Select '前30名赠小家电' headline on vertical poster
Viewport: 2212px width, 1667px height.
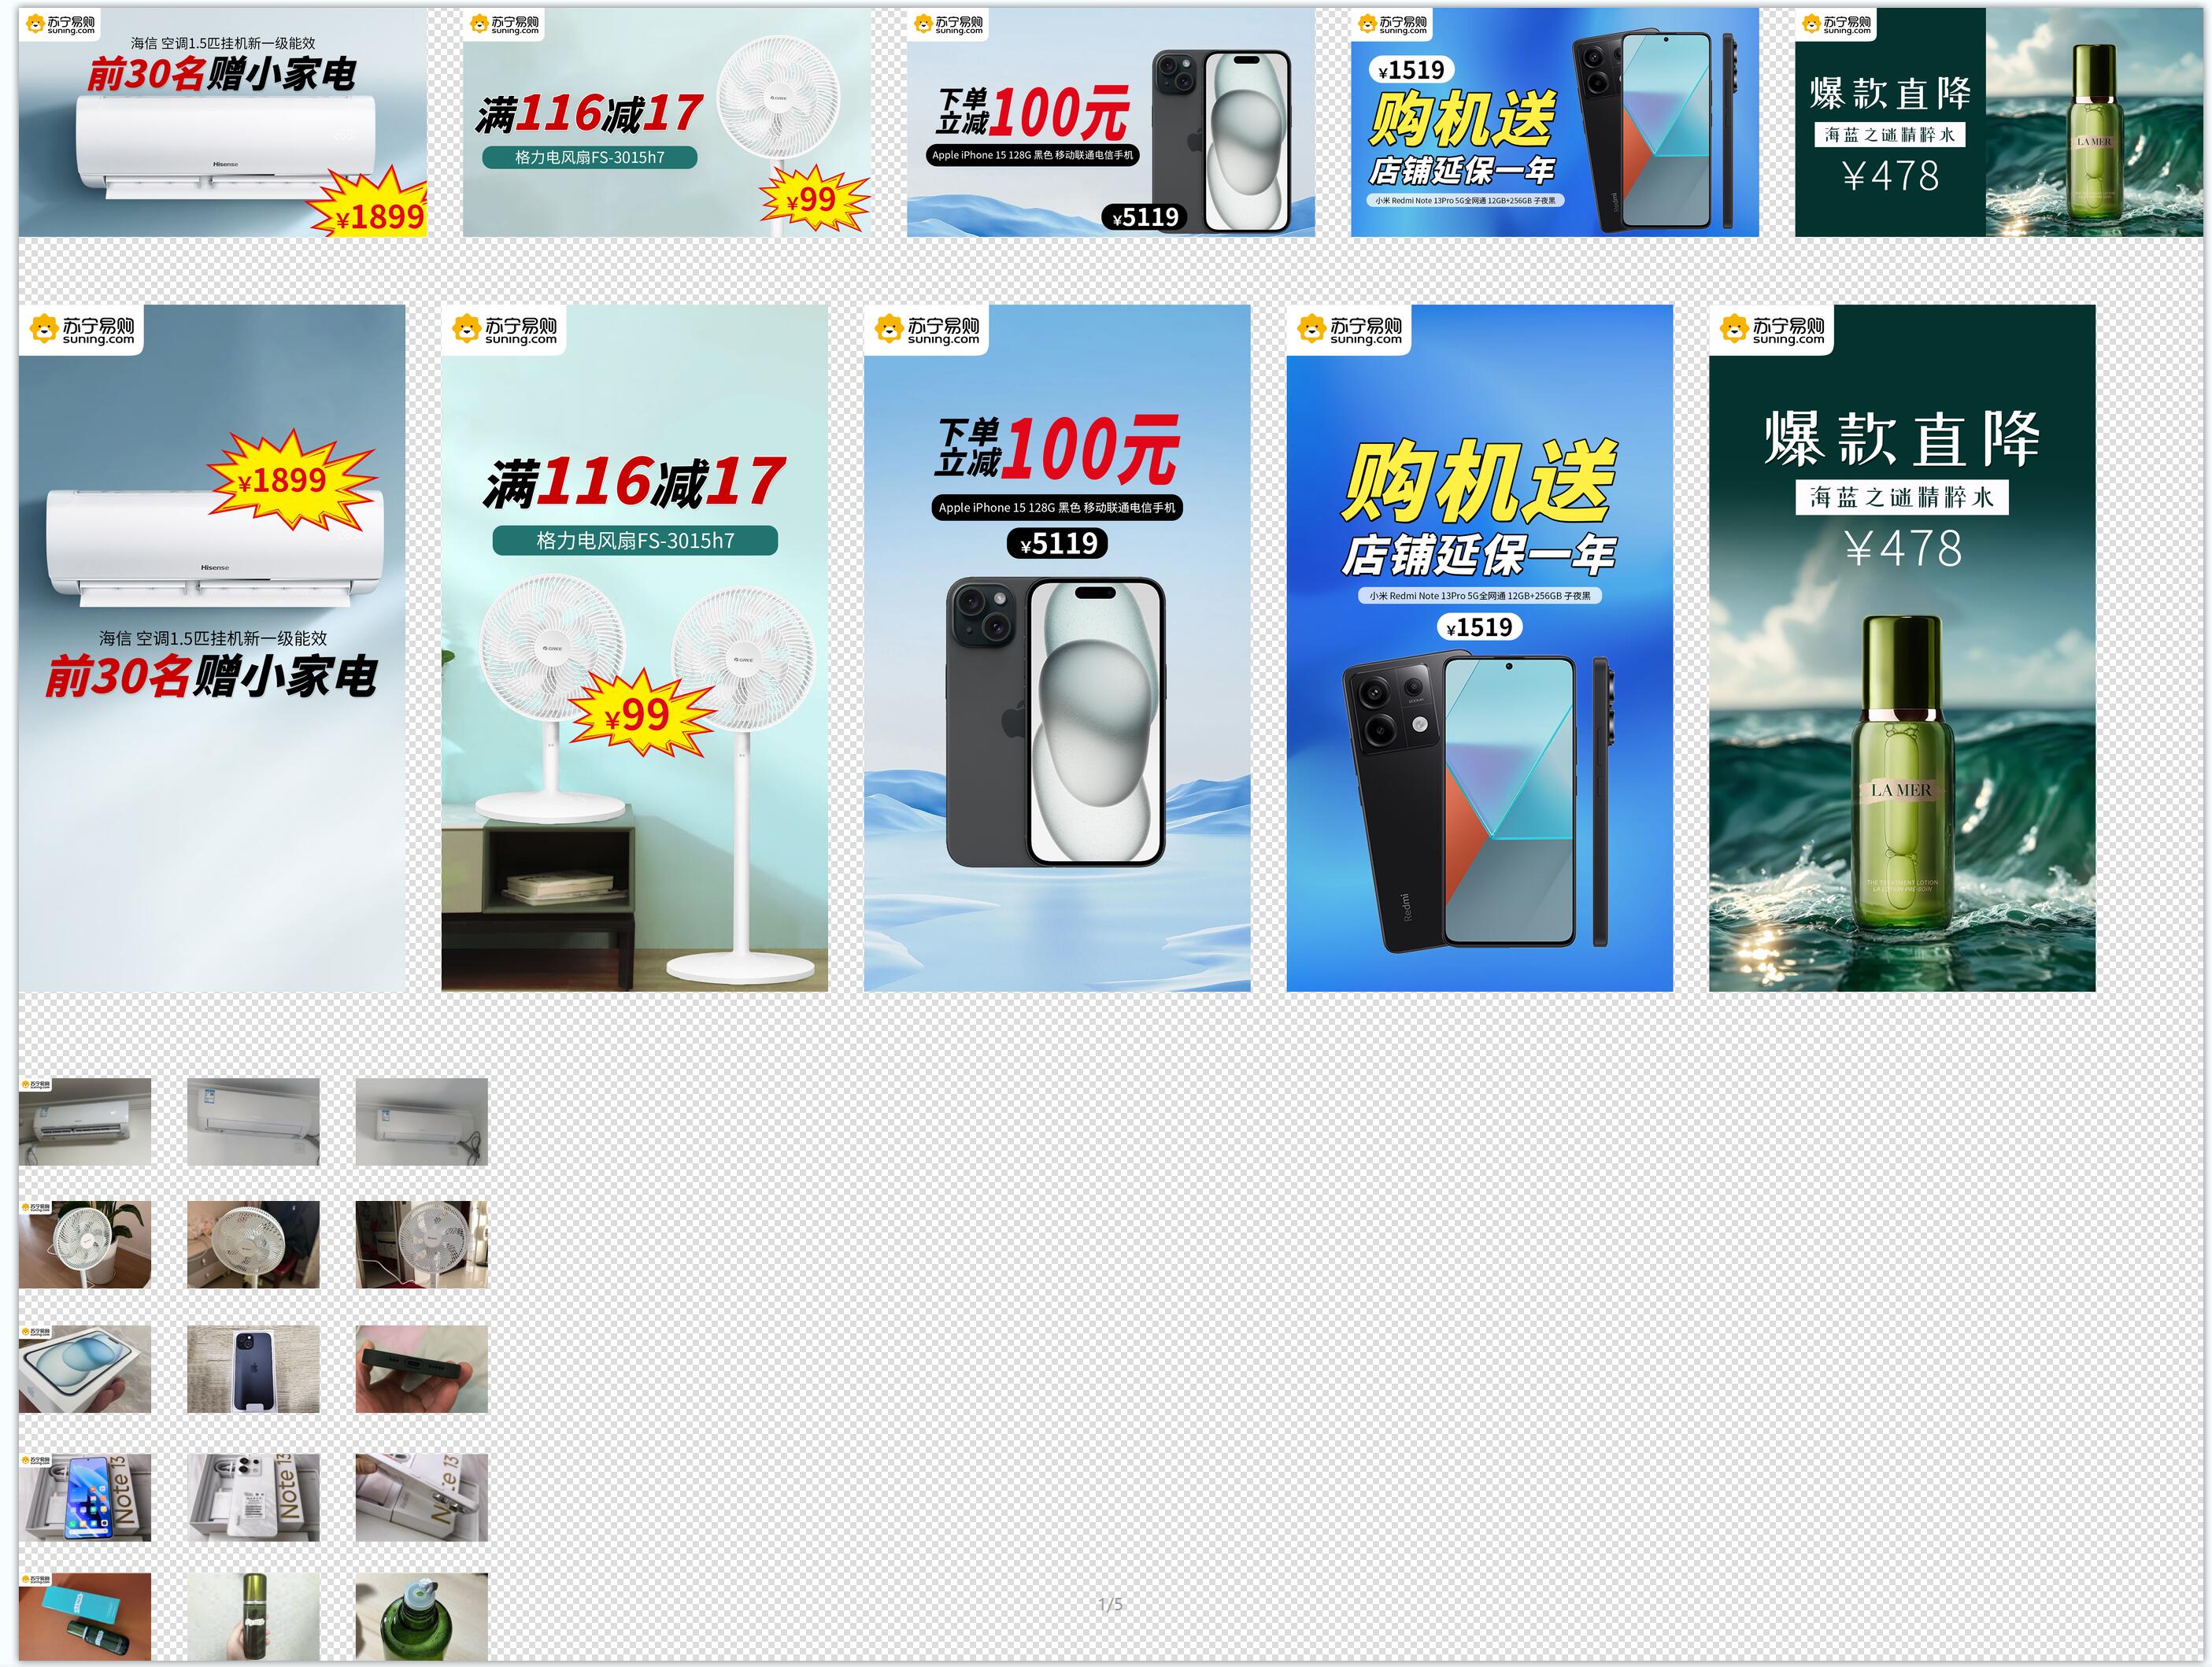[x=211, y=677]
